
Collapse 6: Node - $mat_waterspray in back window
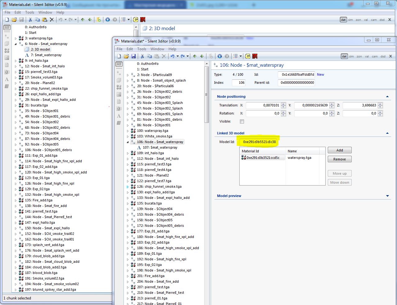[16, 44]
